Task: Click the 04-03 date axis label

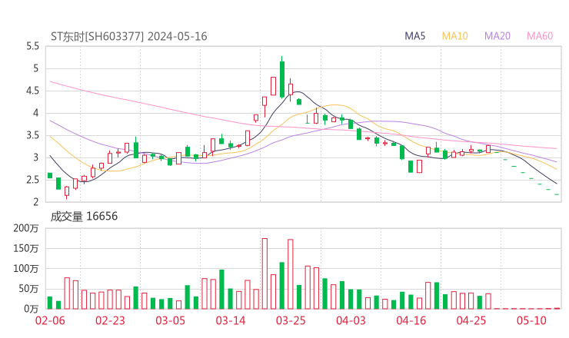Action: 351,320
